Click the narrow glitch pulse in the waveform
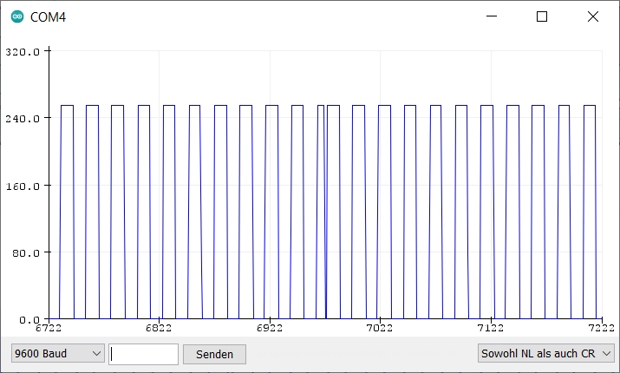The width and height of the screenshot is (620, 373). click(325, 208)
